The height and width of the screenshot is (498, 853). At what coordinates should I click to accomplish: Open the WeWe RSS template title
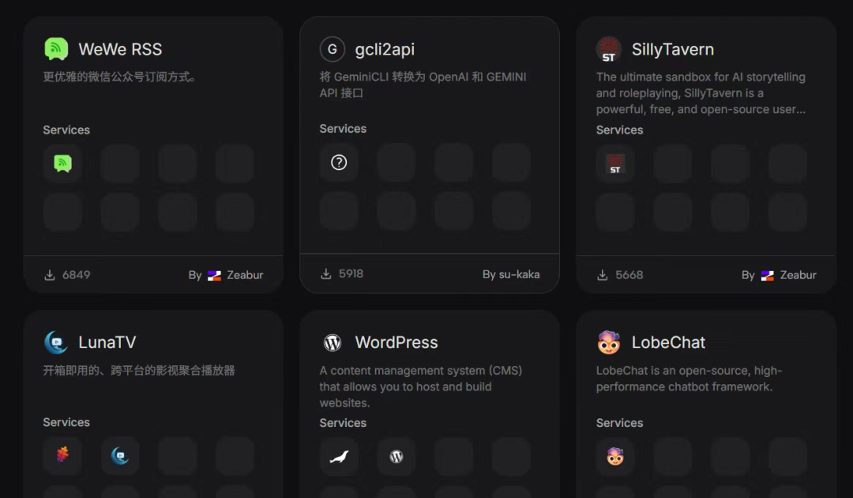[120, 49]
